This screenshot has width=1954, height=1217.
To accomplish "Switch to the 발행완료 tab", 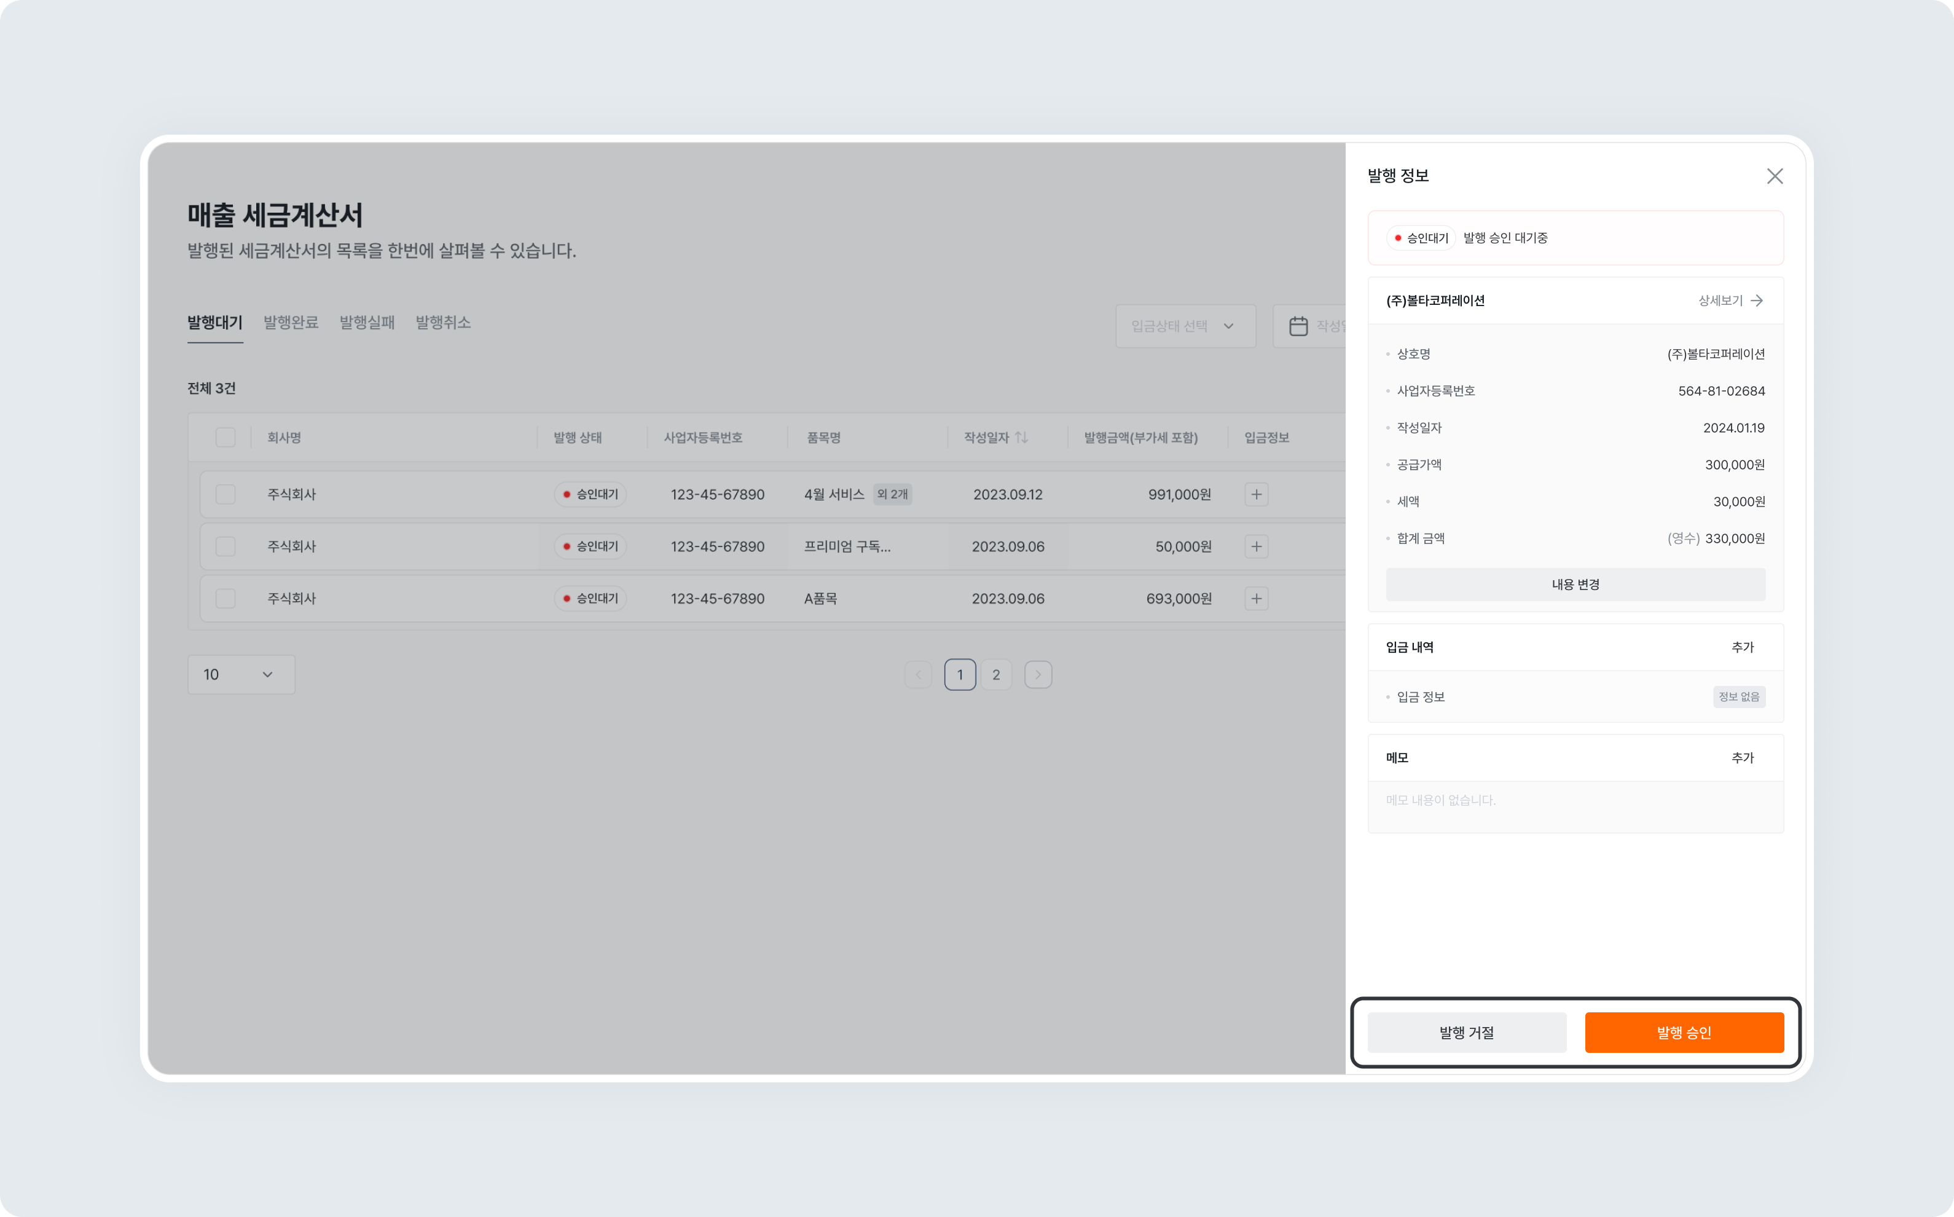I will click(x=291, y=322).
